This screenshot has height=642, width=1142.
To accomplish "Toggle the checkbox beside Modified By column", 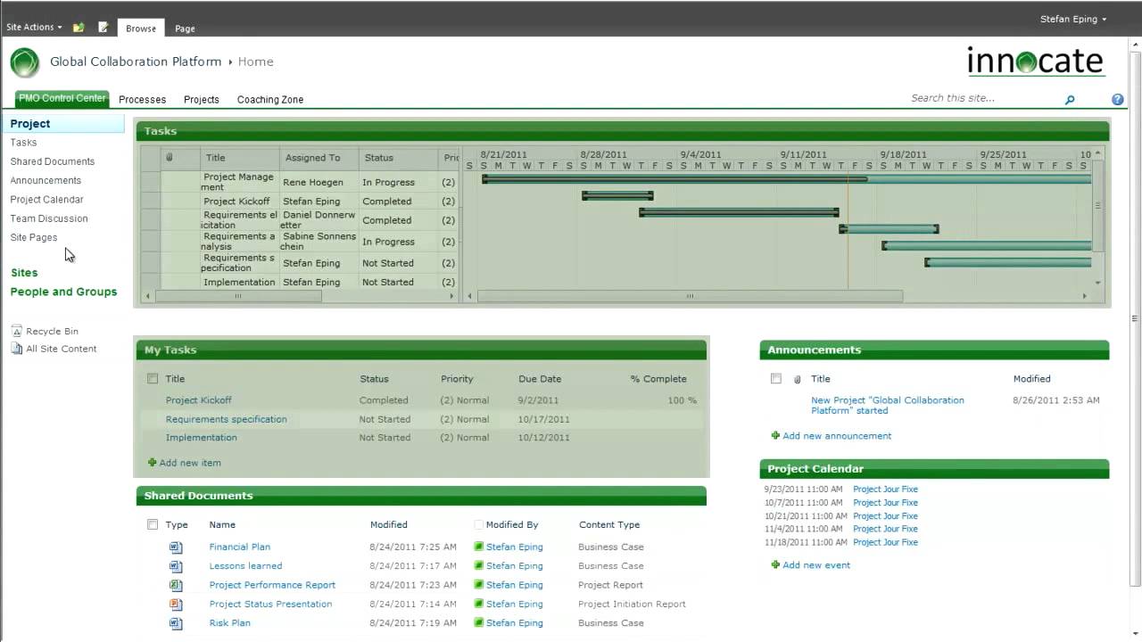I will (x=479, y=525).
